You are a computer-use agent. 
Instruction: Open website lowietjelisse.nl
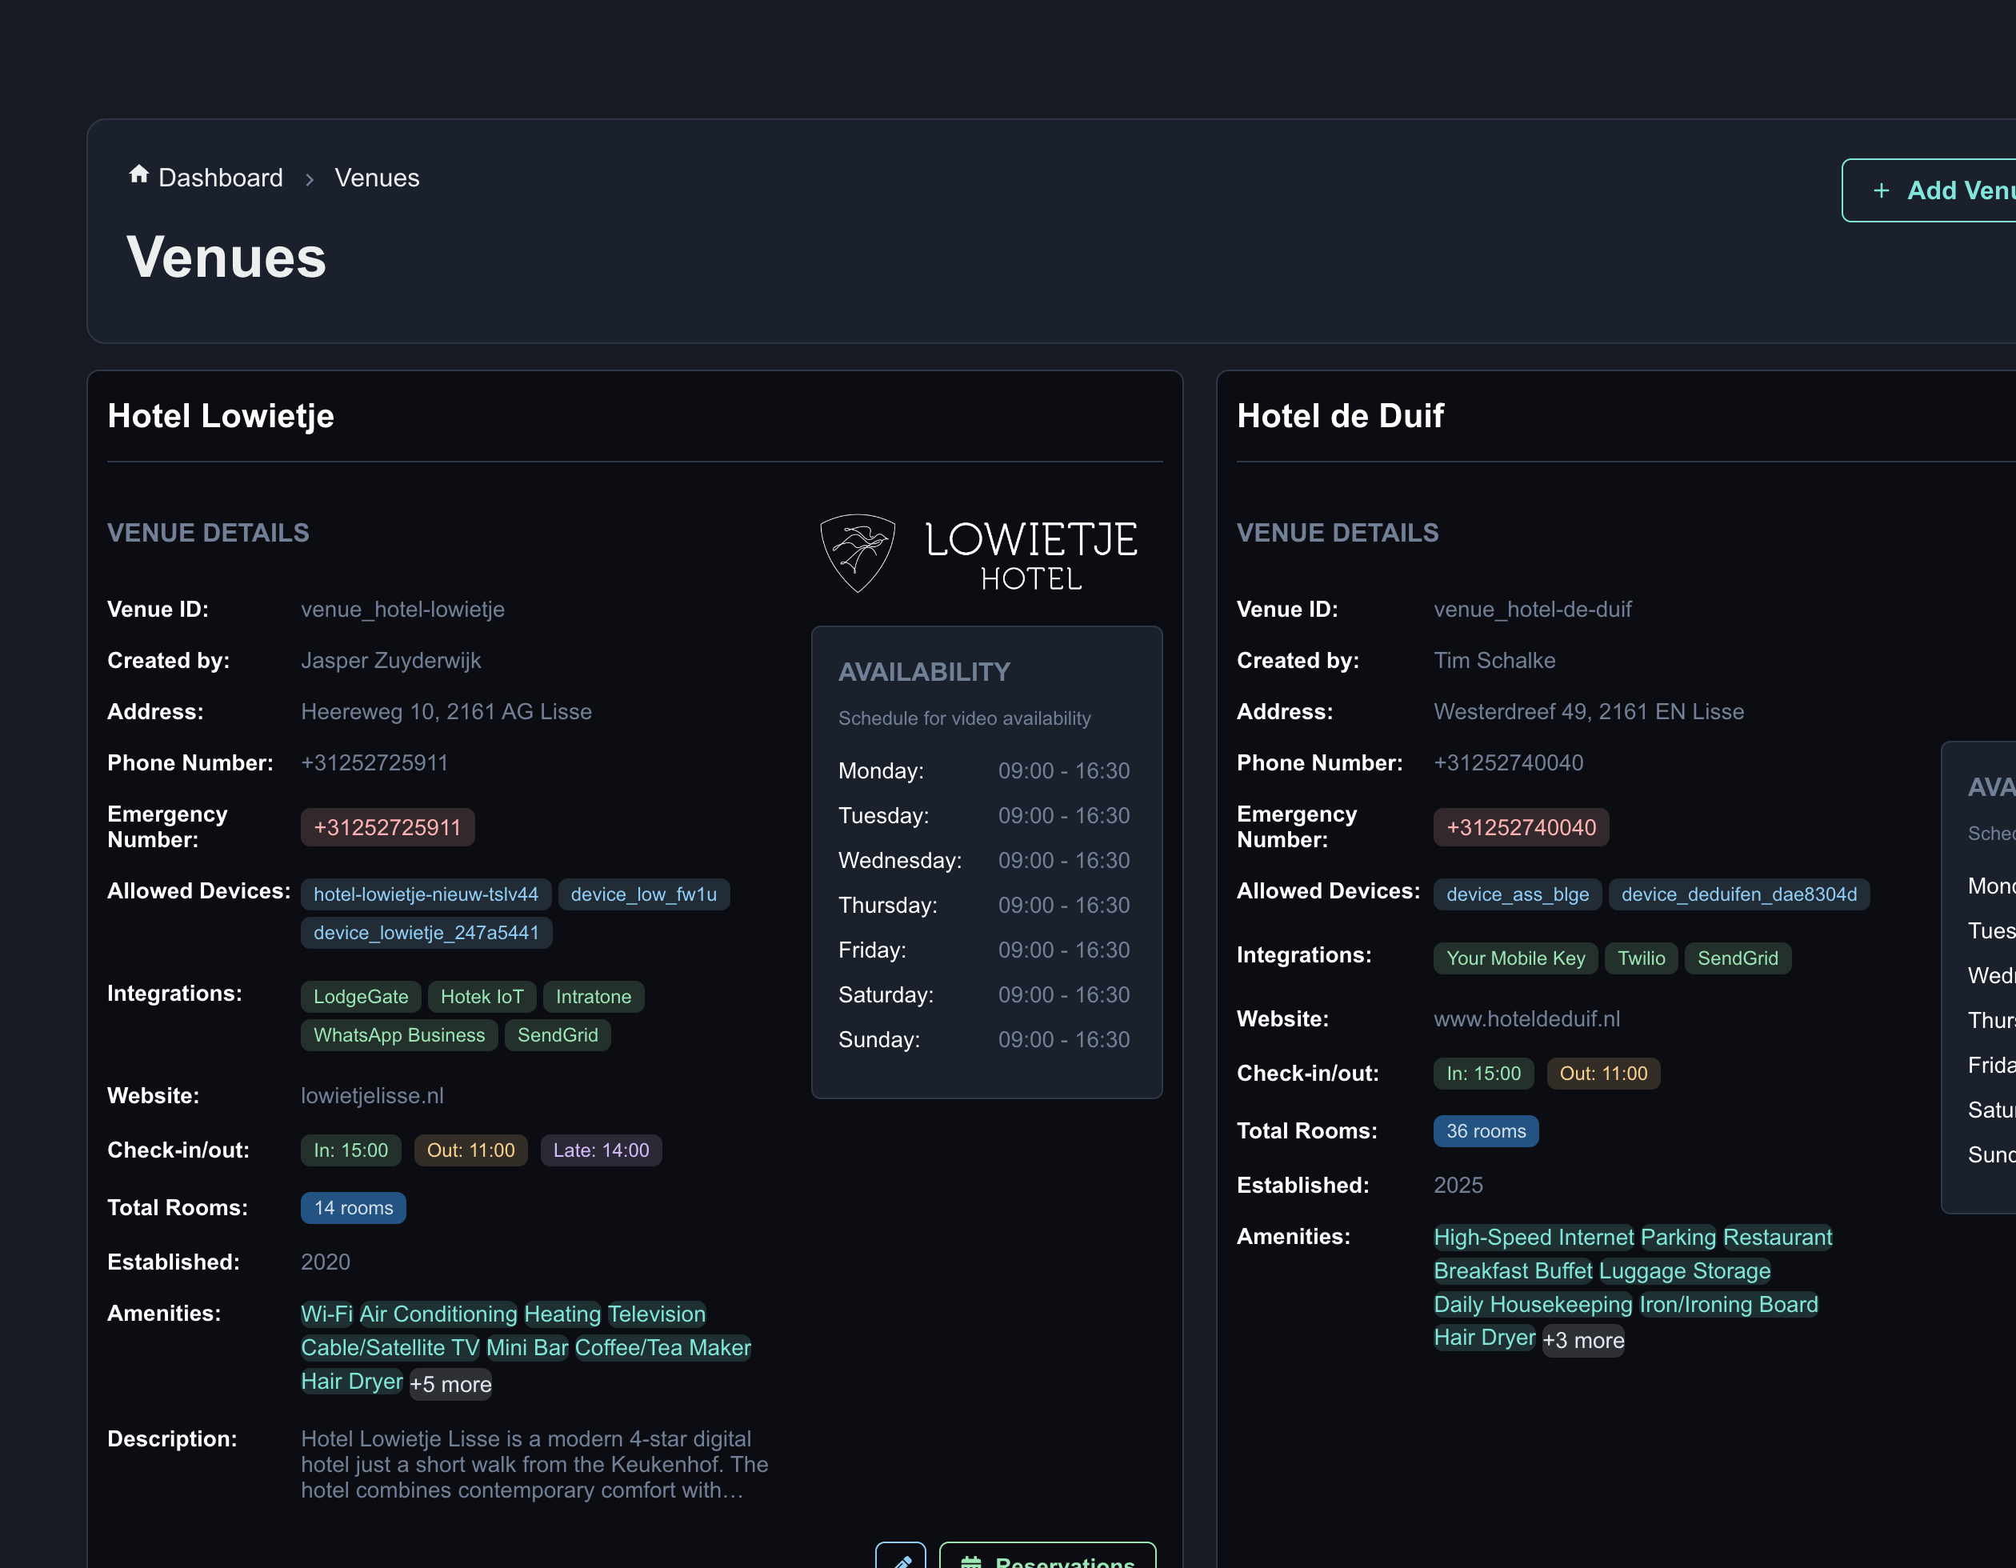372,1095
